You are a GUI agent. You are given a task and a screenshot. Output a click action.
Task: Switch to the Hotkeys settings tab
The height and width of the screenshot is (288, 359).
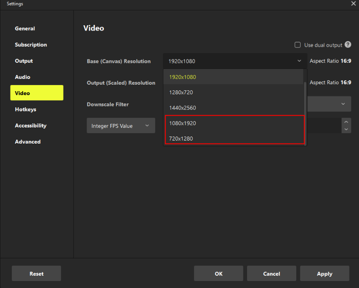(25, 110)
